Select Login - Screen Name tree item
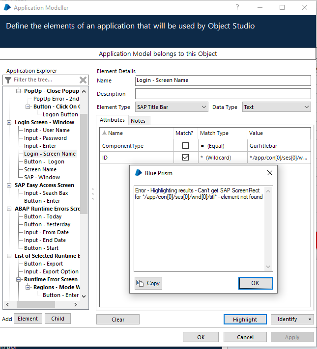Image resolution: width=317 pixels, height=349 pixels. [50, 154]
